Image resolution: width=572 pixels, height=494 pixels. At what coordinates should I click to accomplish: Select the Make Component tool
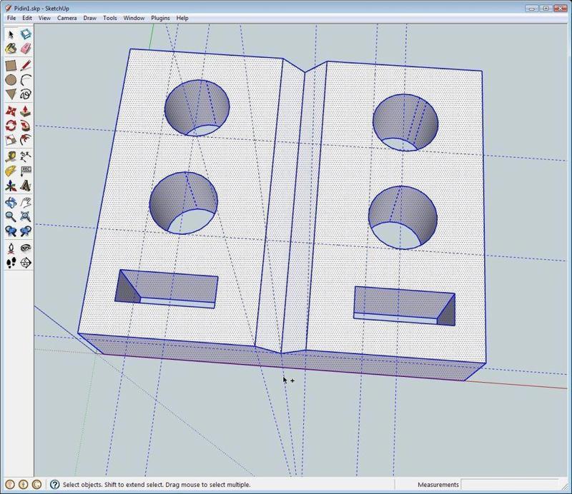coord(26,34)
